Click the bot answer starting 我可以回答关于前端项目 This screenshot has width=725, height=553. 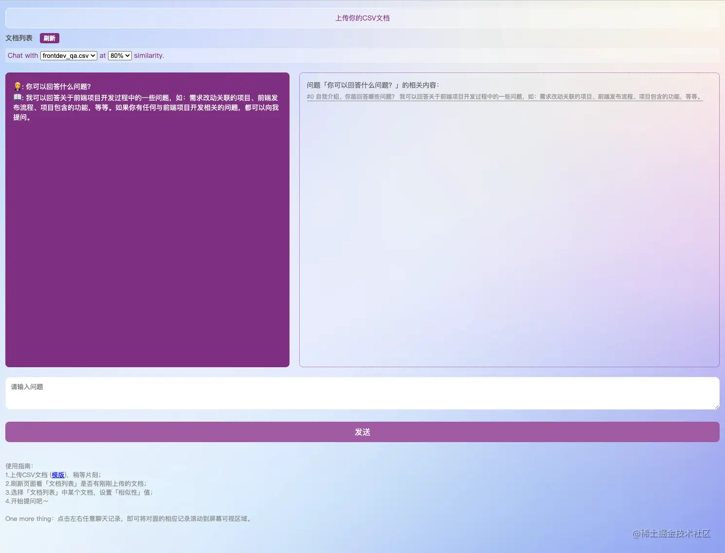(x=146, y=107)
